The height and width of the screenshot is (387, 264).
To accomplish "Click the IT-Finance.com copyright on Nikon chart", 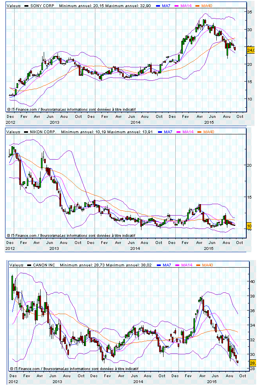I will (x=71, y=235).
